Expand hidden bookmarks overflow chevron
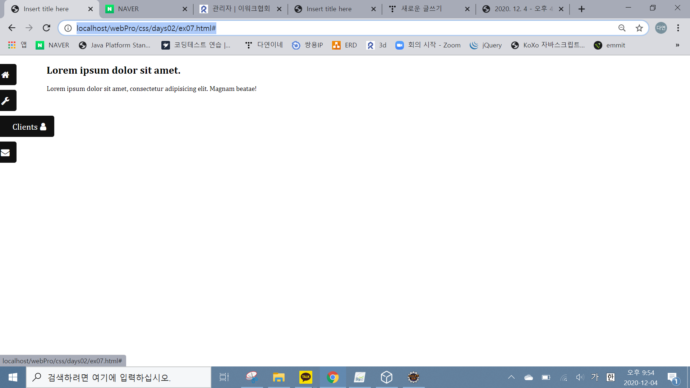690x388 pixels. (x=677, y=45)
